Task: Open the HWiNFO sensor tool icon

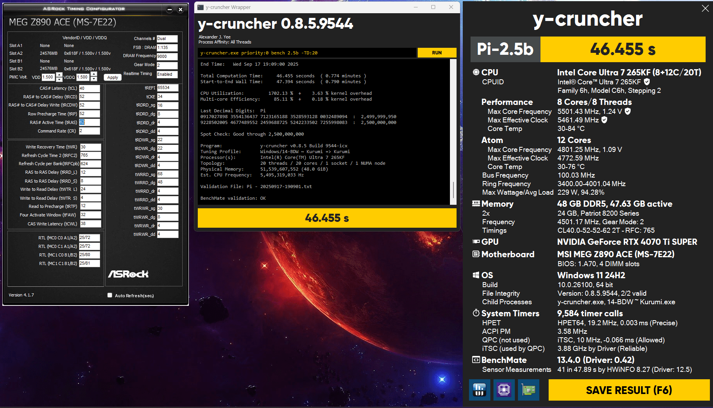Action: 479,390
